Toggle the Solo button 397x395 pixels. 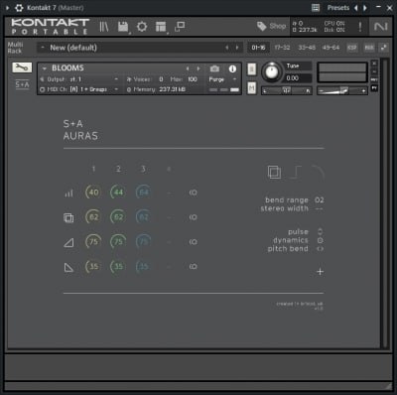252,69
